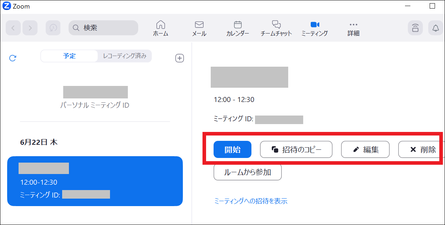
Task: Select the ミーティング tab
Action: (315, 29)
